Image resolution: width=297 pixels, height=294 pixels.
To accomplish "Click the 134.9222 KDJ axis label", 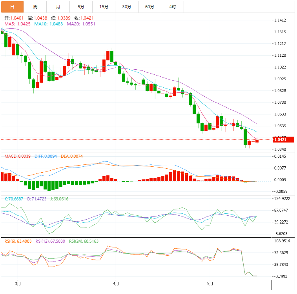I will click(282, 198).
